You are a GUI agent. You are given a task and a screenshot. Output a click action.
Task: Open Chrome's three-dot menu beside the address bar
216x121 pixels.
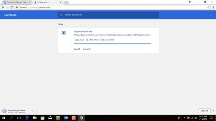coord(214,7)
